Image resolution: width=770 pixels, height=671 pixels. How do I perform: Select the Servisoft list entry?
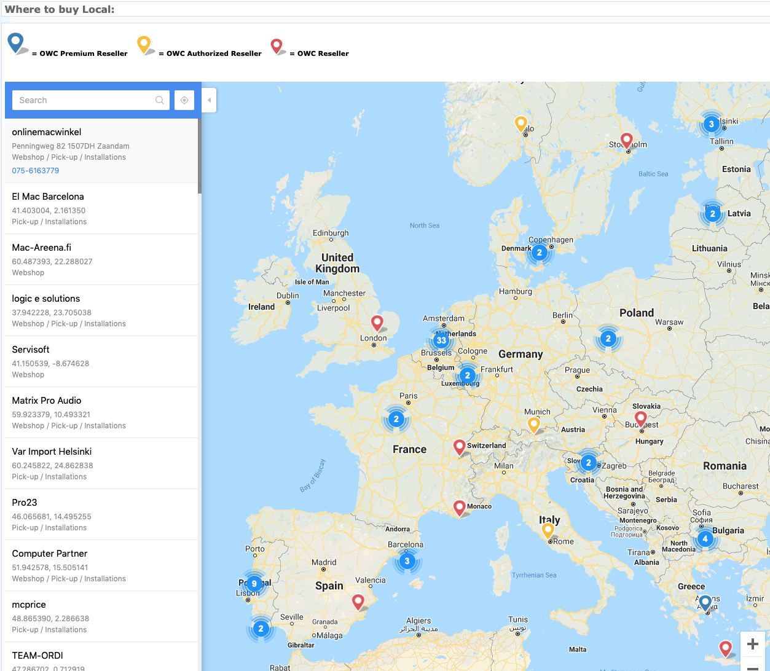(101, 361)
